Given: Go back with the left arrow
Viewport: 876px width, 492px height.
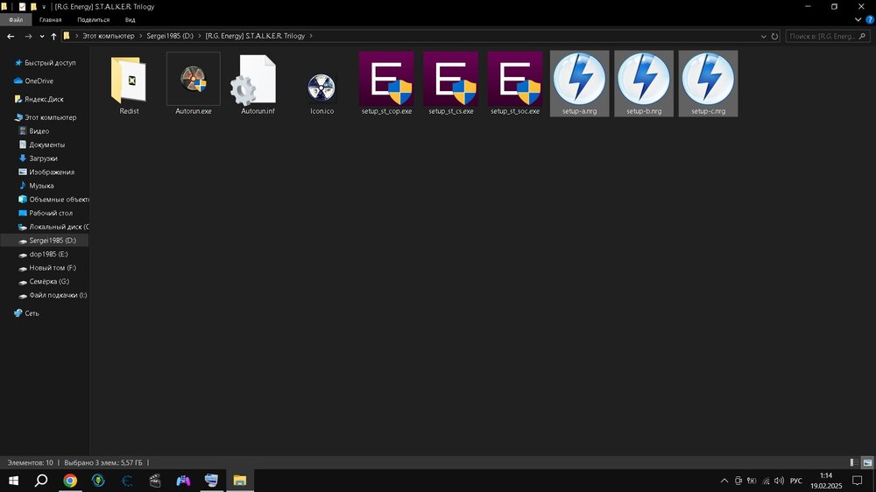Looking at the screenshot, I should coord(11,36).
